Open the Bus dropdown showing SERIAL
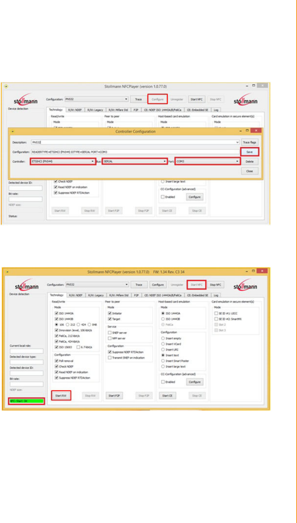 tap(134, 161)
